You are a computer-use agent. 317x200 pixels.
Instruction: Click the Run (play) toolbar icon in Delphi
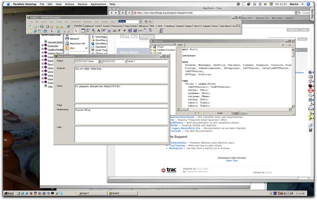[x=52, y=31]
